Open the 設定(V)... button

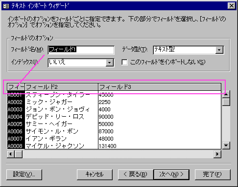pyautogui.click(x=24, y=175)
